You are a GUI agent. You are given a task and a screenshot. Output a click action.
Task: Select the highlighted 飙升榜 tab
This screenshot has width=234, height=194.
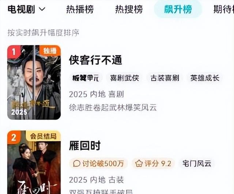coord(178,9)
